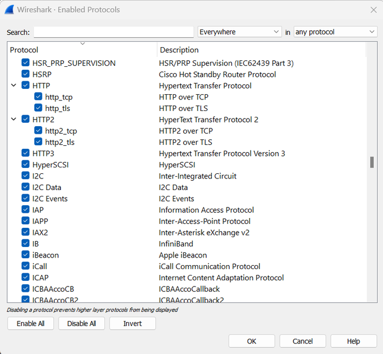Click the ICBAAccoCallback description

(x=189, y=289)
